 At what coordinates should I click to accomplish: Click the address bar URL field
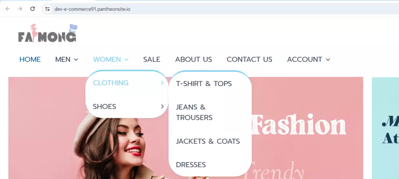[220, 9]
